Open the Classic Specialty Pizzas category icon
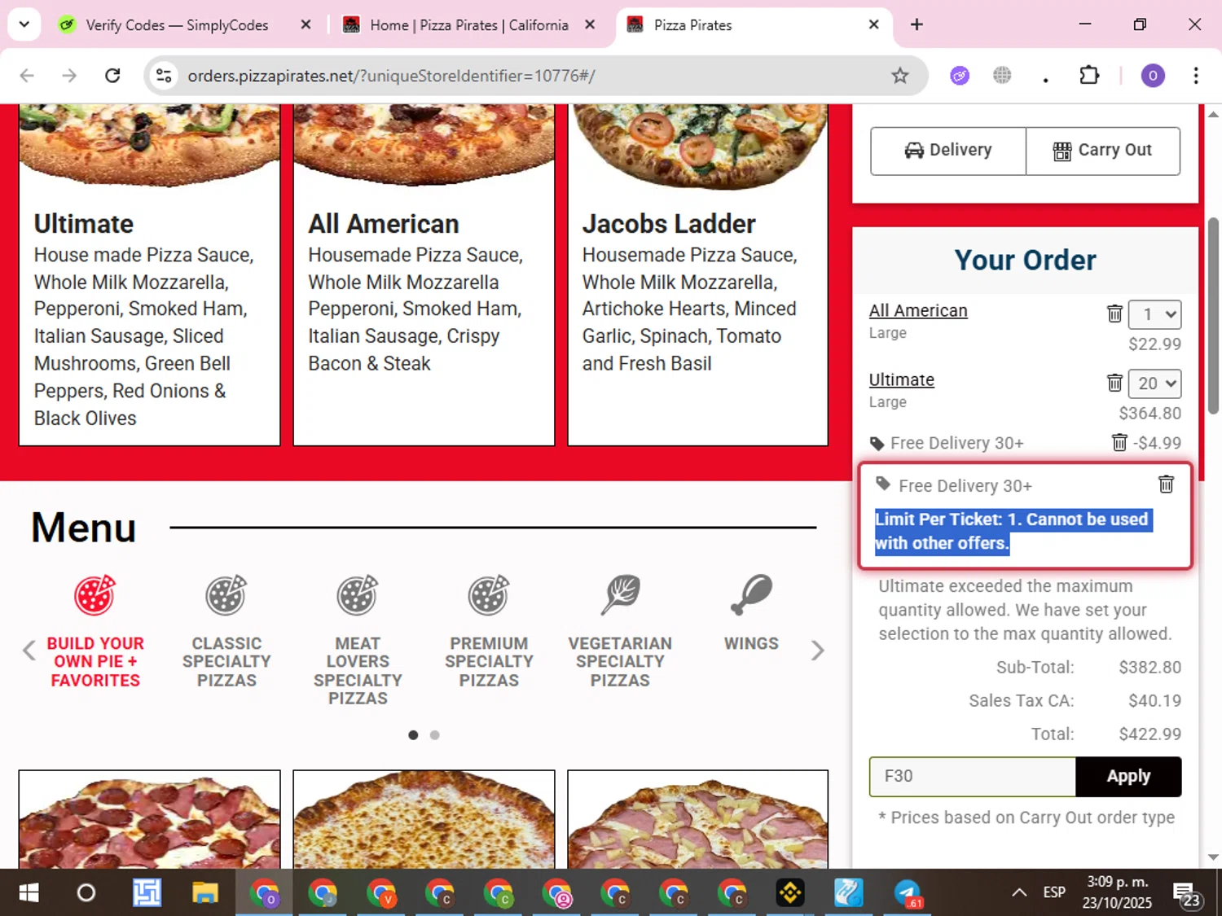Image resolution: width=1222 pixels, height=916 pixels. click(x=226, y=595)
